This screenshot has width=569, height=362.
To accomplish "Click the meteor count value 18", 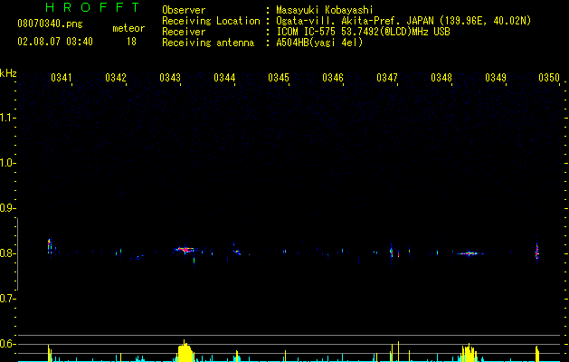I will pos(131,42).
